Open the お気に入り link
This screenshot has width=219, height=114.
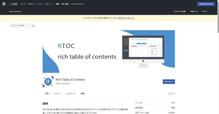pos(194,12)
